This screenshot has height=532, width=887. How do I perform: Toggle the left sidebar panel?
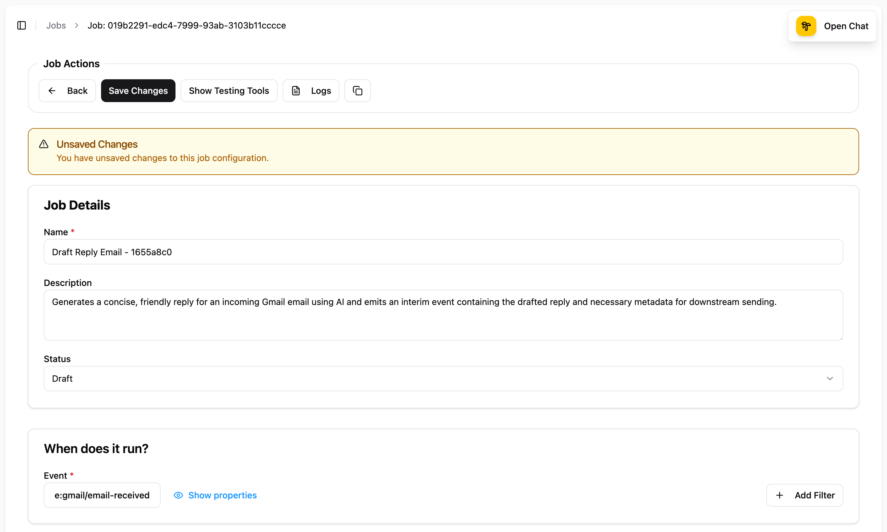tap(22, 25)
